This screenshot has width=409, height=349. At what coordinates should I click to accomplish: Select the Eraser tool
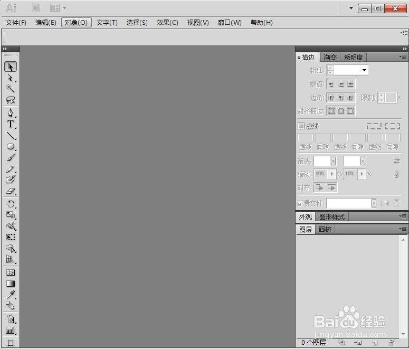pos(11,191)
